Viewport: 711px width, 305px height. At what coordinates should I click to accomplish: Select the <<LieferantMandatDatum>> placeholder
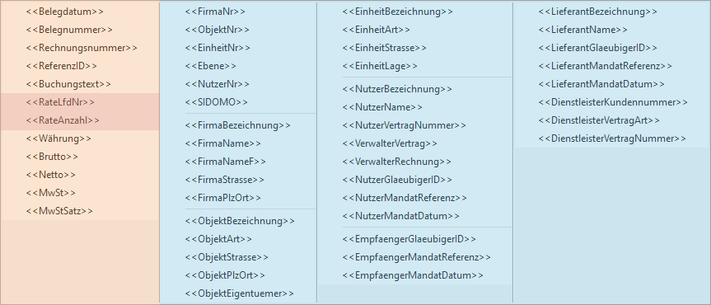pyautogui.click(x=601, y=84)
